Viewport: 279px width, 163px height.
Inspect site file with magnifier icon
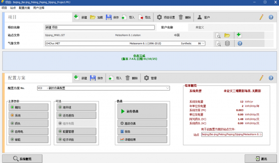[218, 35]
